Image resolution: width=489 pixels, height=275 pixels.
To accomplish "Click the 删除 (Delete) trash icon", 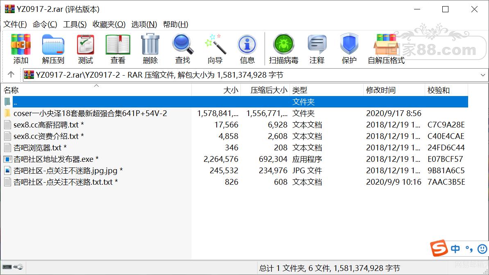I will (150, 49).
